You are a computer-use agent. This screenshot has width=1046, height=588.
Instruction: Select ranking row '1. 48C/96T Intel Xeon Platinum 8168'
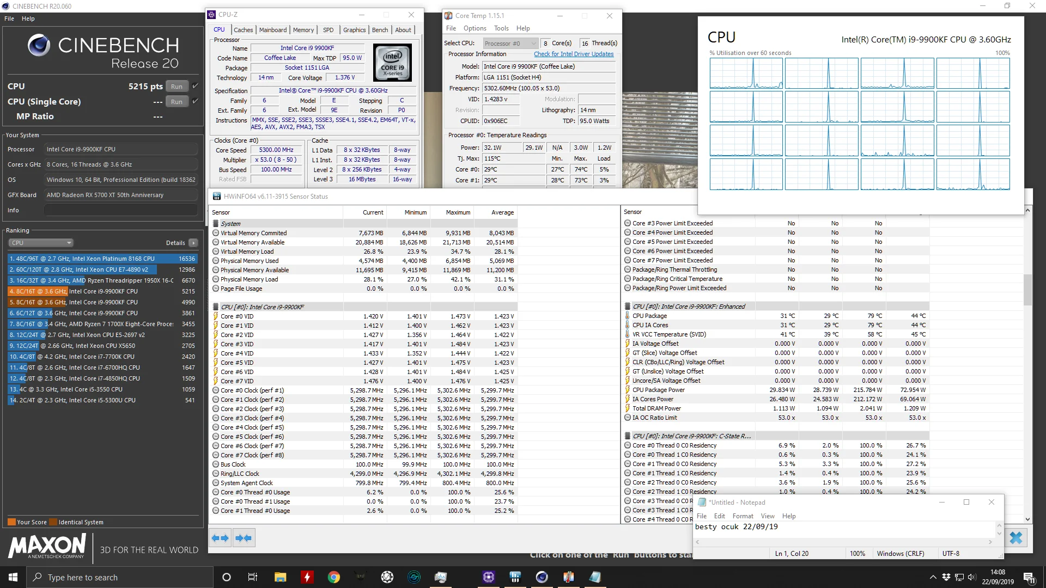click(x=102, y=259)
